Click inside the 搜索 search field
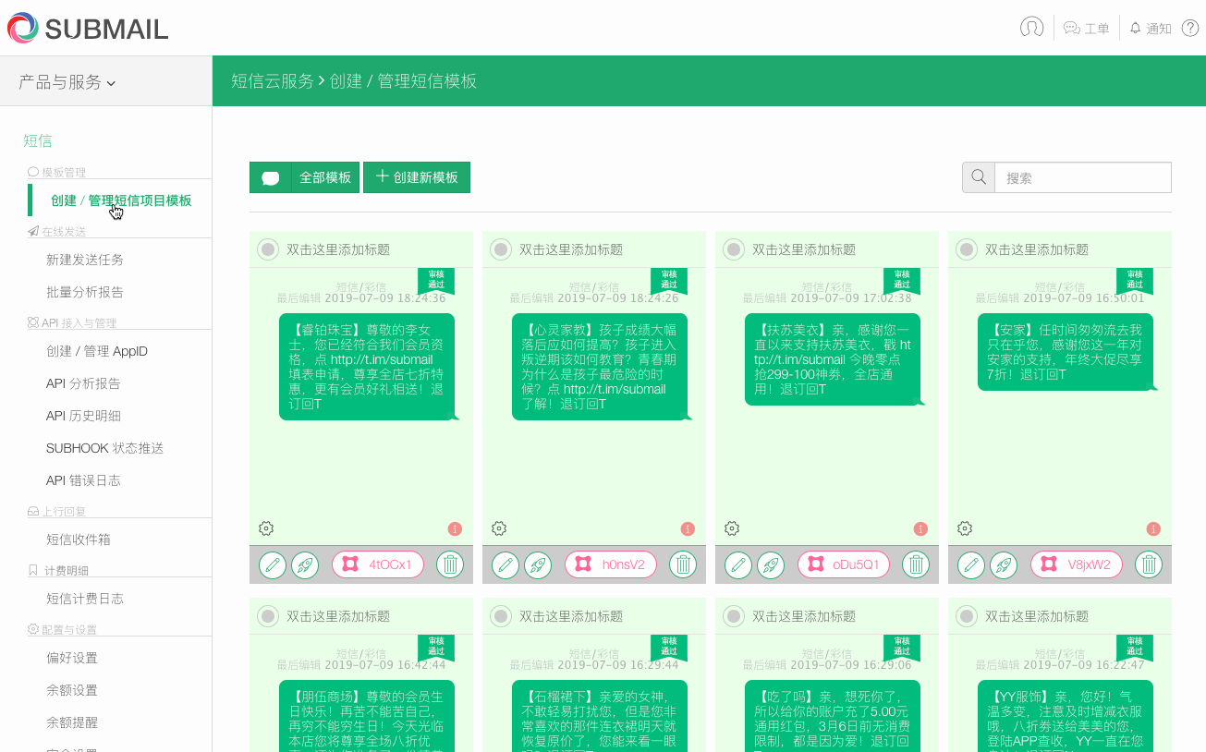 coord(1081,176)
